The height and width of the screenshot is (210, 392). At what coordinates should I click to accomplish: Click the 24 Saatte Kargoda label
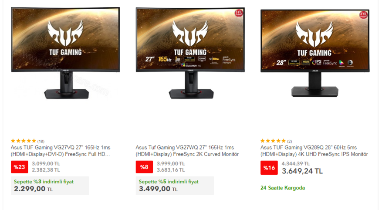click(x=283, y=188)
